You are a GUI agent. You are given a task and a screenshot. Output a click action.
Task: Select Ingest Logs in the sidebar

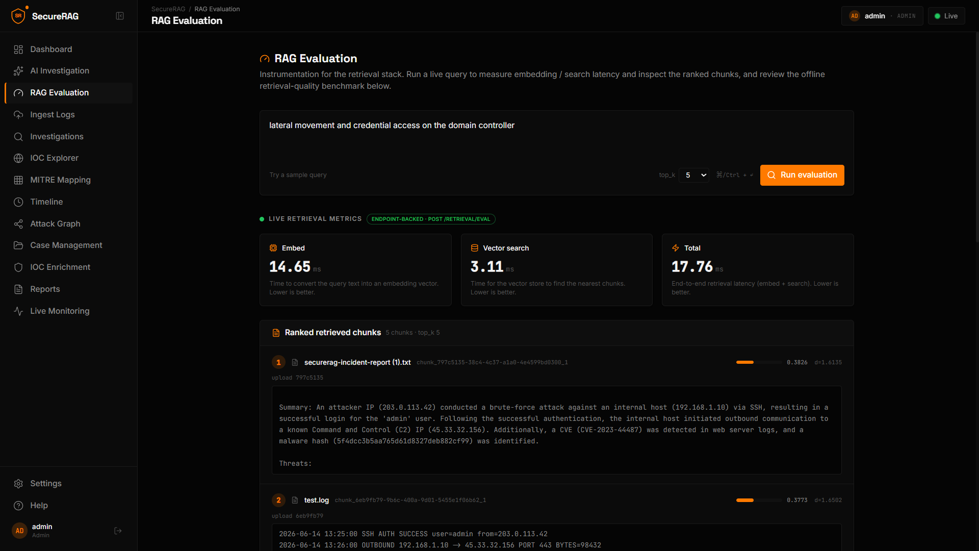coord(68,115)
